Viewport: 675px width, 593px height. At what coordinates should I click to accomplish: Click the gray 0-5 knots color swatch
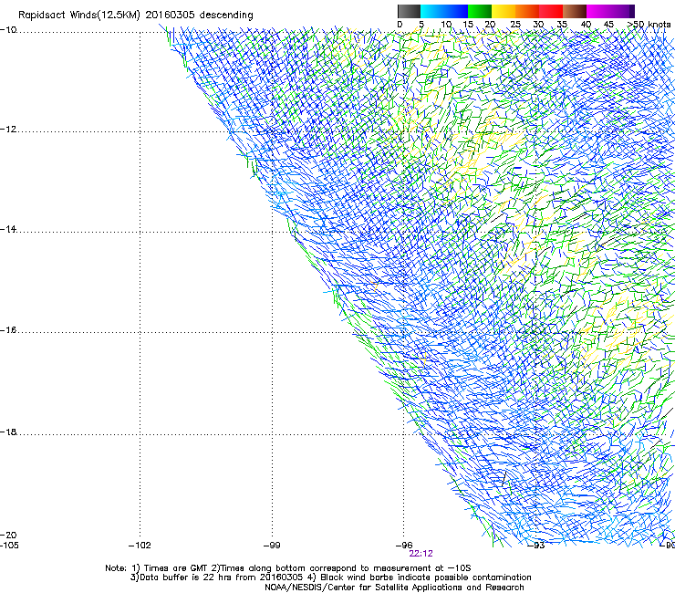[409, 11]
